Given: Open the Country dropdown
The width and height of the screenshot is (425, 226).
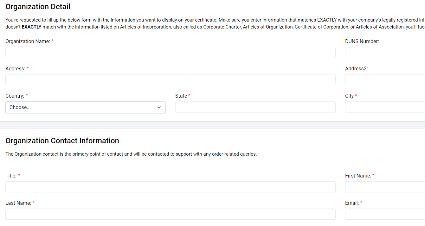Looking at the screenshot, I should [x=86, y=107].
